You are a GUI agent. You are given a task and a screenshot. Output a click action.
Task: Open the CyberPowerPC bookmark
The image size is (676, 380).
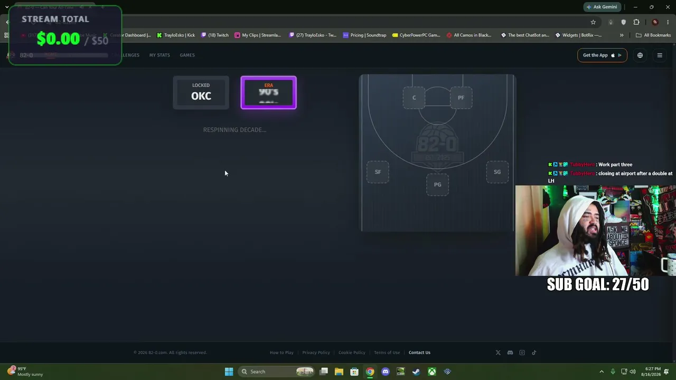[416, 35]
